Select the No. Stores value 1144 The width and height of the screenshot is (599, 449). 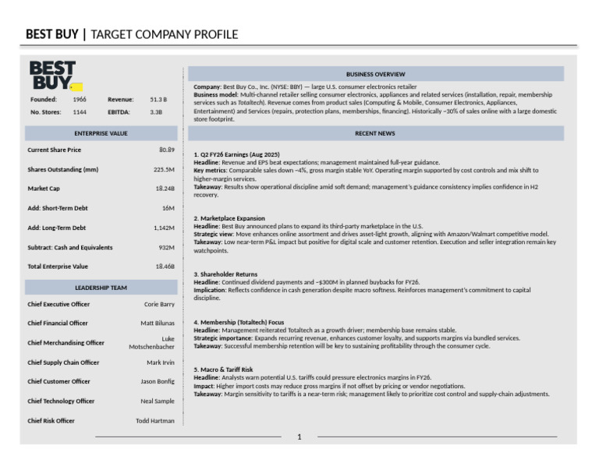point(80,112)
